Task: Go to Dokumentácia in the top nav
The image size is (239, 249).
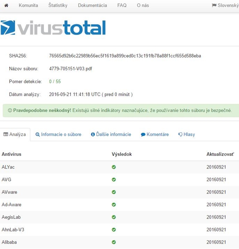Action: point(92,5)
